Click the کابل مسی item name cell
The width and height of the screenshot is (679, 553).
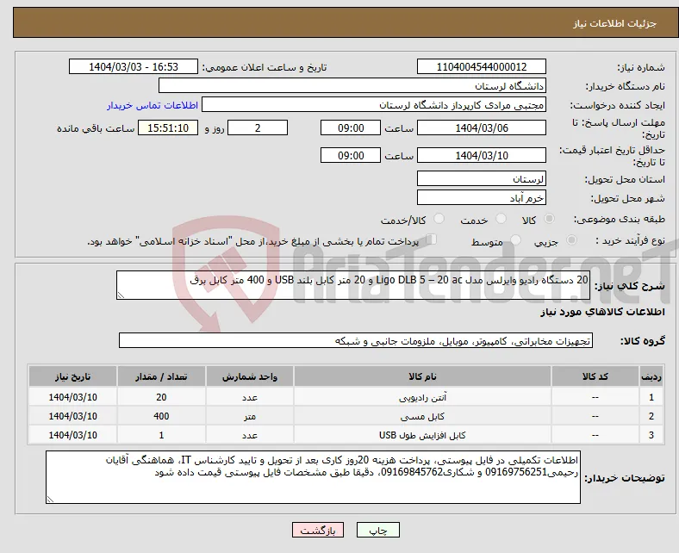(x=422, y=416)
